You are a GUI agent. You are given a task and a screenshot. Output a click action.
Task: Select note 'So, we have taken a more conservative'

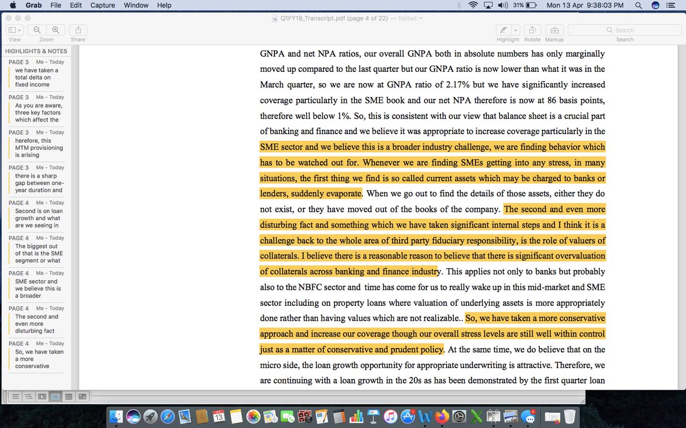click(x=37, y=356)
